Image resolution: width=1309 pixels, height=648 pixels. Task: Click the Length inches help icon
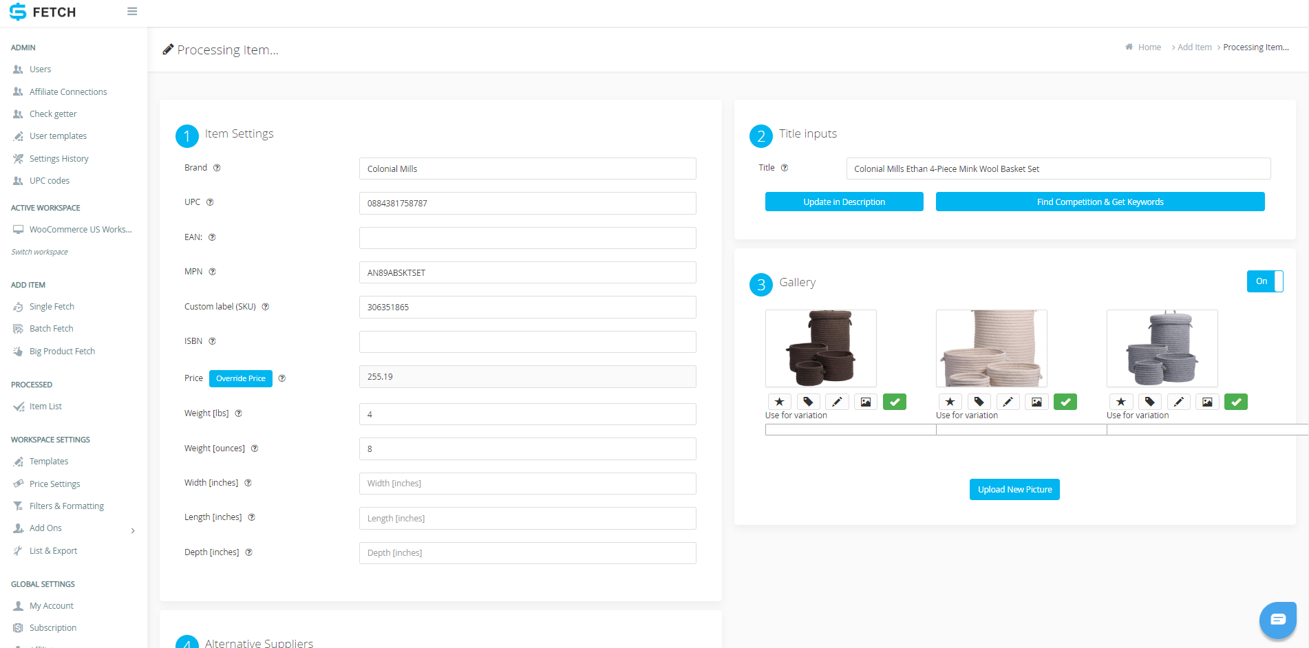pos(252,517)
